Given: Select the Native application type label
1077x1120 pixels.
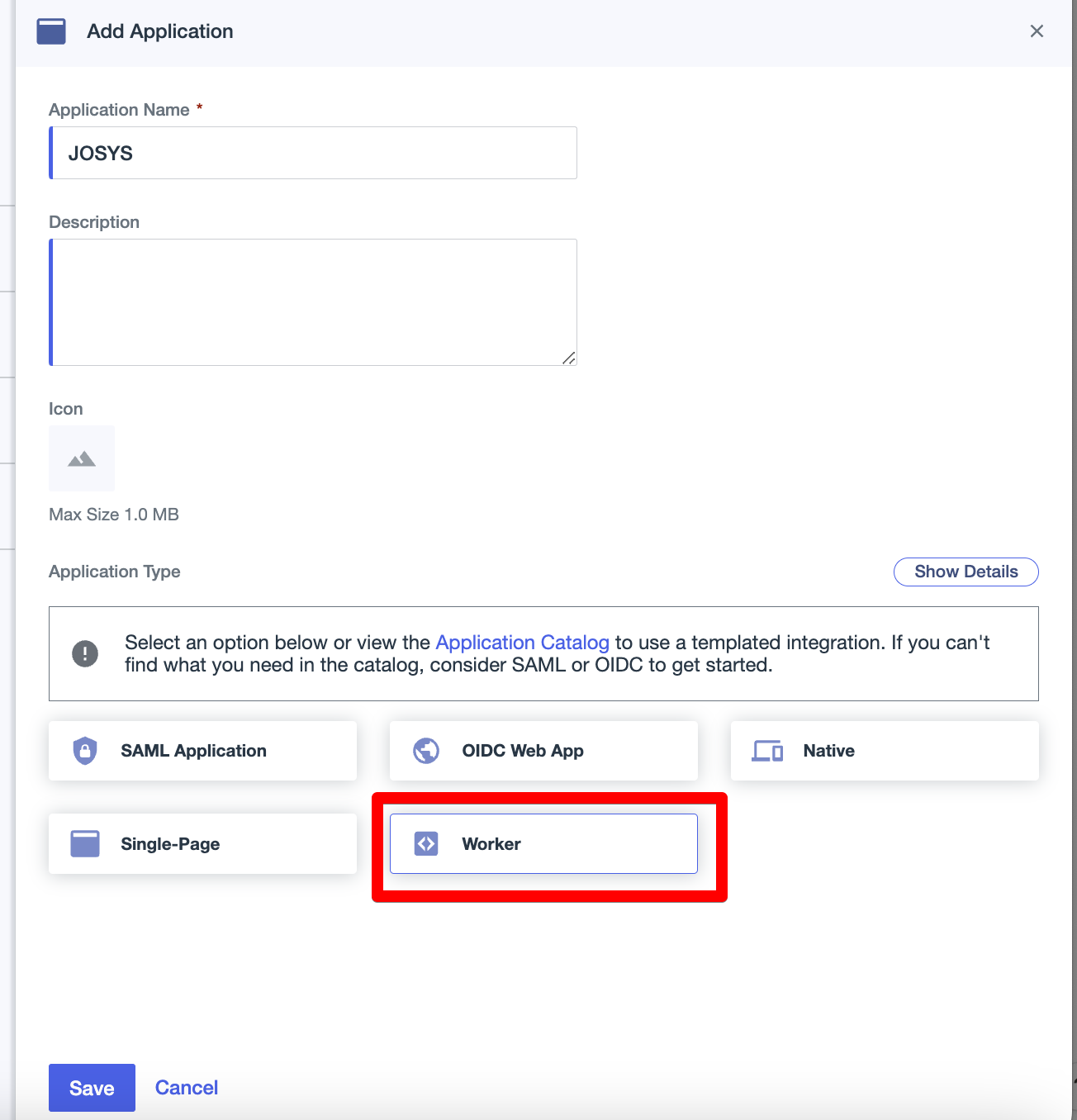Looking at the screenshot, I should point(828,751).
